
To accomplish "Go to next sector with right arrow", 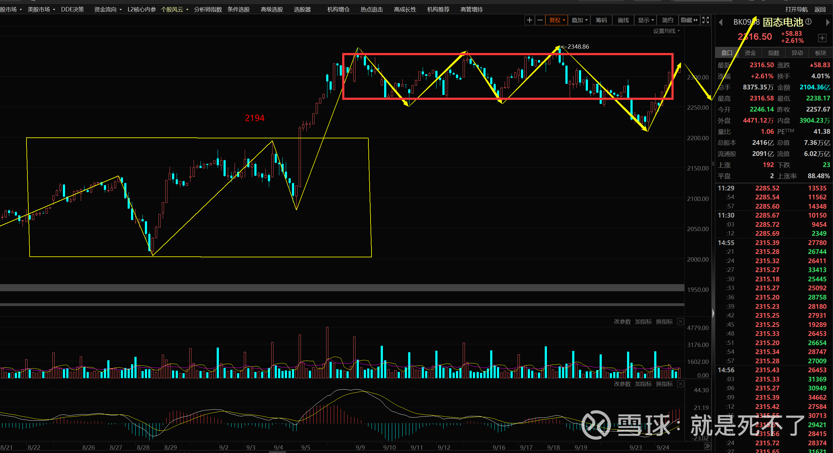I will click(827, 22).
